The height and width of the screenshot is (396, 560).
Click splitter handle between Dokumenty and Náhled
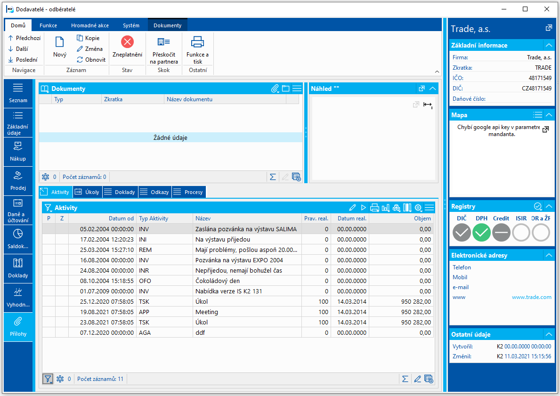pyautogui.click(x=306, y=132)
